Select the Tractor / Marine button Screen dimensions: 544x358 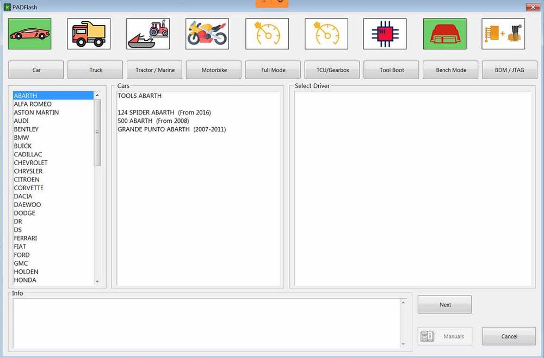click(x=154, y=70)
